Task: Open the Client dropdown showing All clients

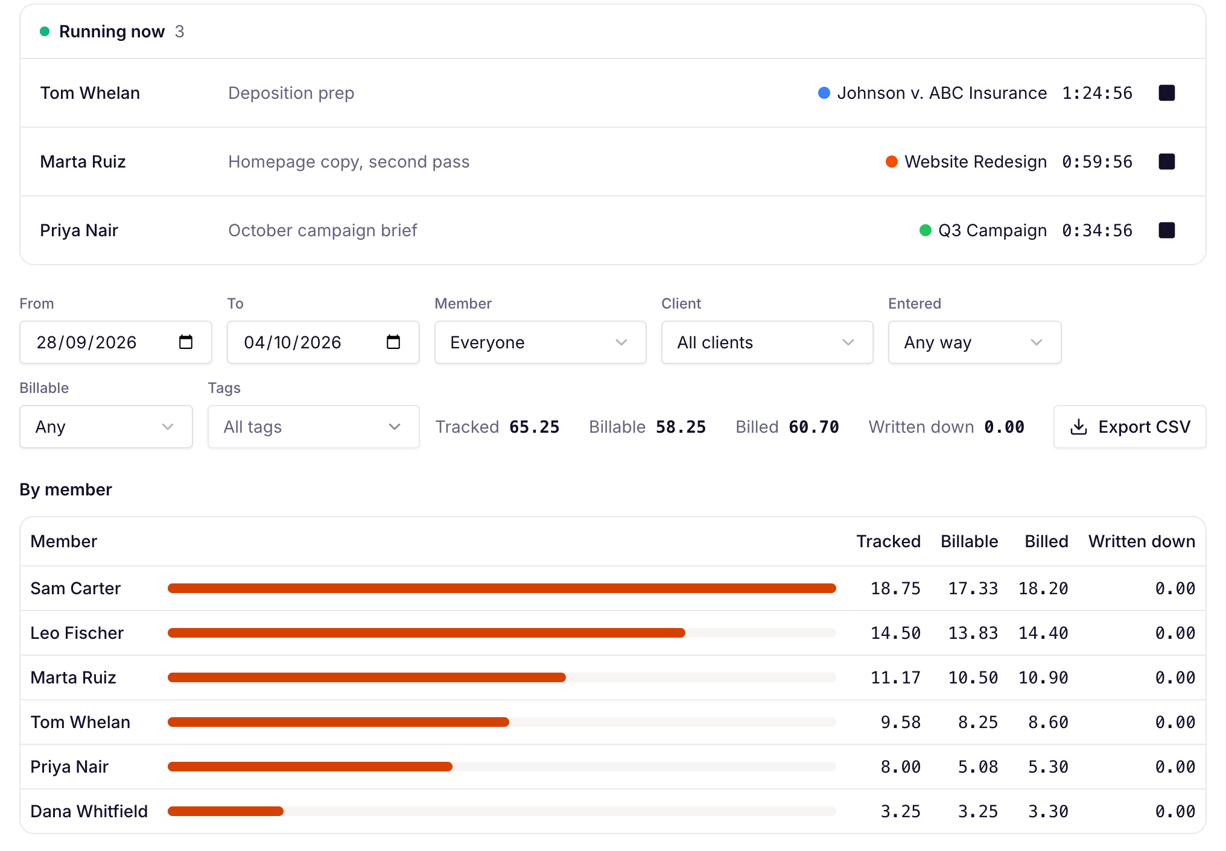Action: [x=767, y=342]
